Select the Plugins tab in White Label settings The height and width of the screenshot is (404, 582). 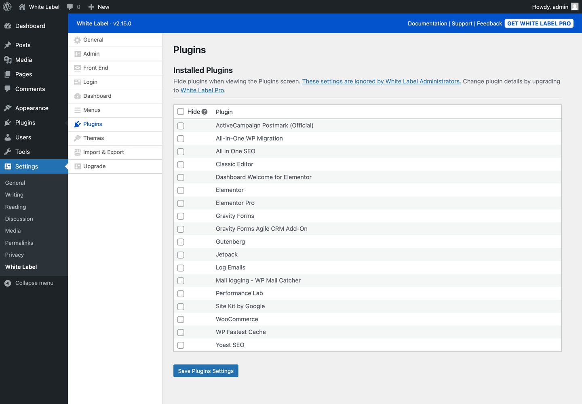pyautogui.click(x=115, y=124)
